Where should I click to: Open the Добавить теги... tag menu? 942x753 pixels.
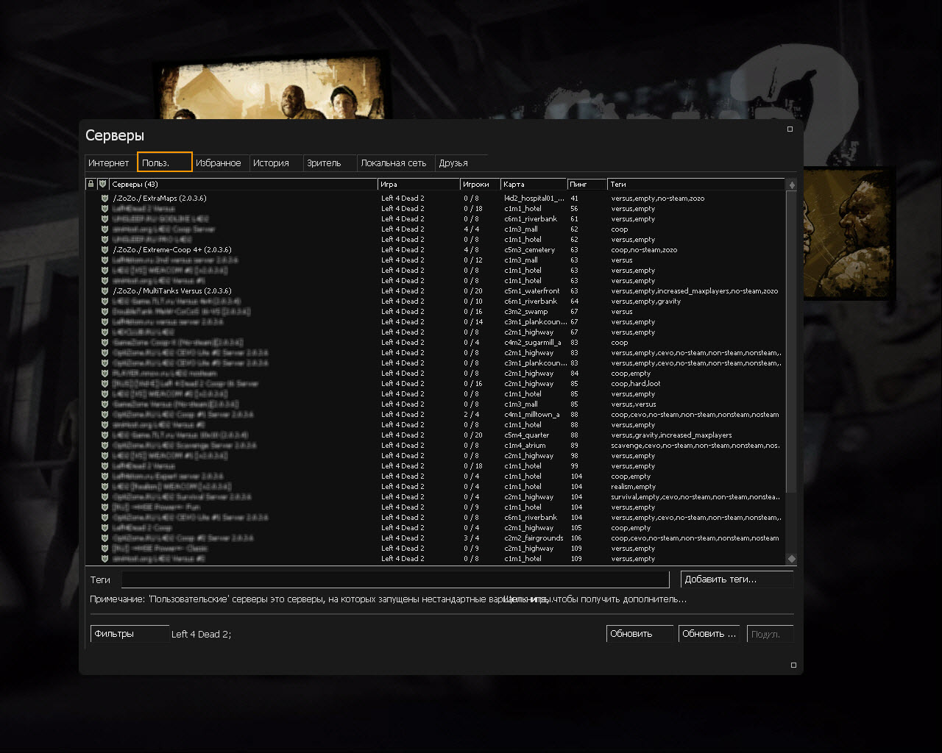[x=736, y=579]
